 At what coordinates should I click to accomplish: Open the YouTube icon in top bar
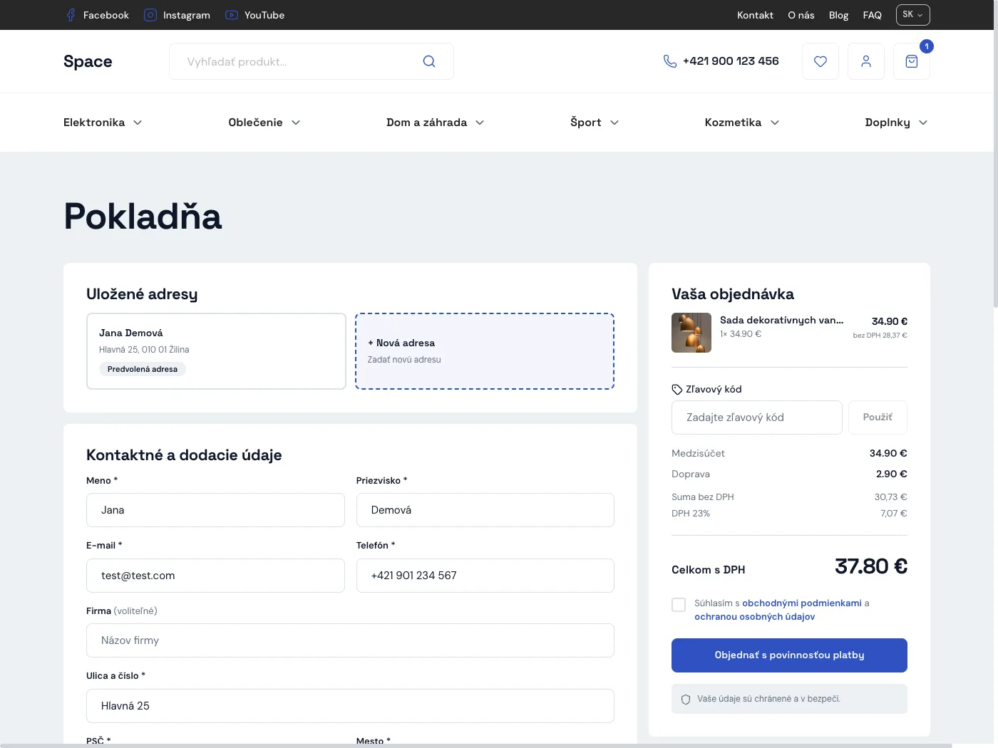pos(232,15)
